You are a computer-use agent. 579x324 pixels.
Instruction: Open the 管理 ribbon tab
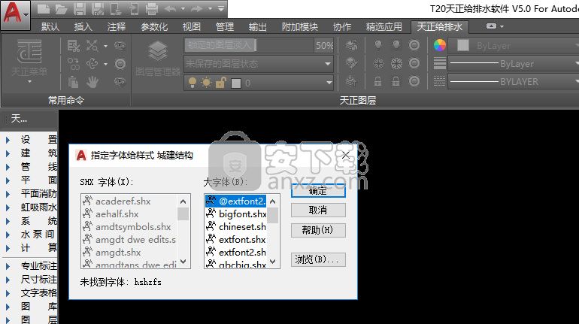[225, 26]
